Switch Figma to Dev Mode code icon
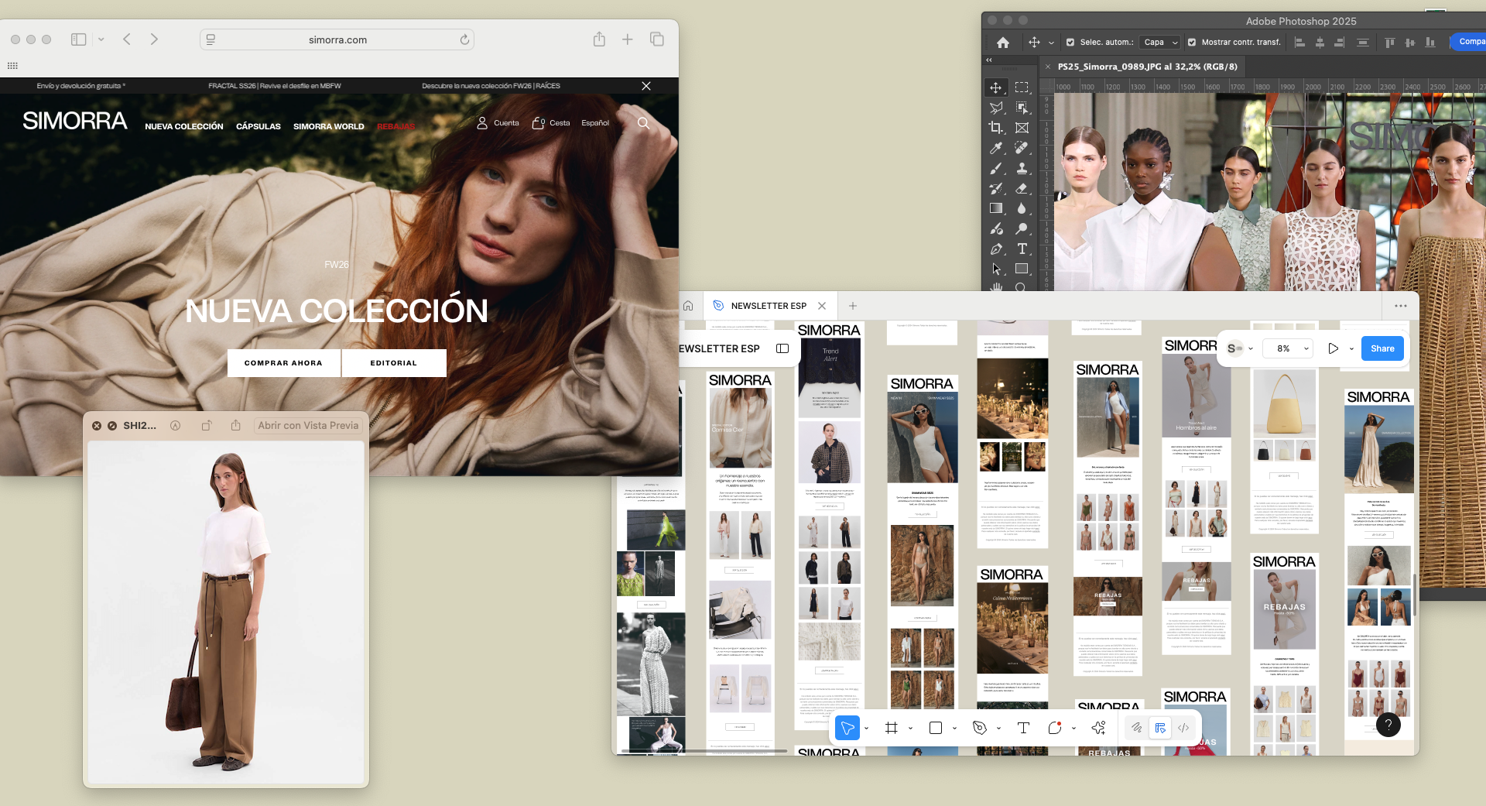The height and width of the screenshot is (806, 1486). [x=1183, y=728]
